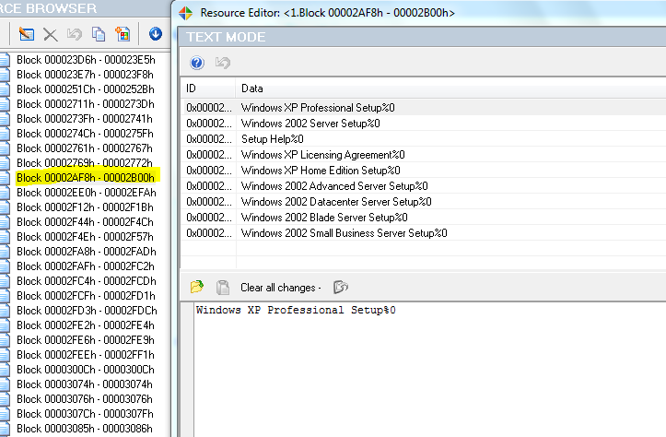Select row Windows 2002 Datacenter Server Setup%0
The width and height of the screenshot is (666, 437).
(x=424, y=202)
